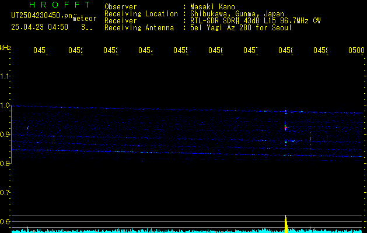Select the date stamp 25.04.23 04:50
367x233 pixels.
pyautogui.click(x=40, y=27)
